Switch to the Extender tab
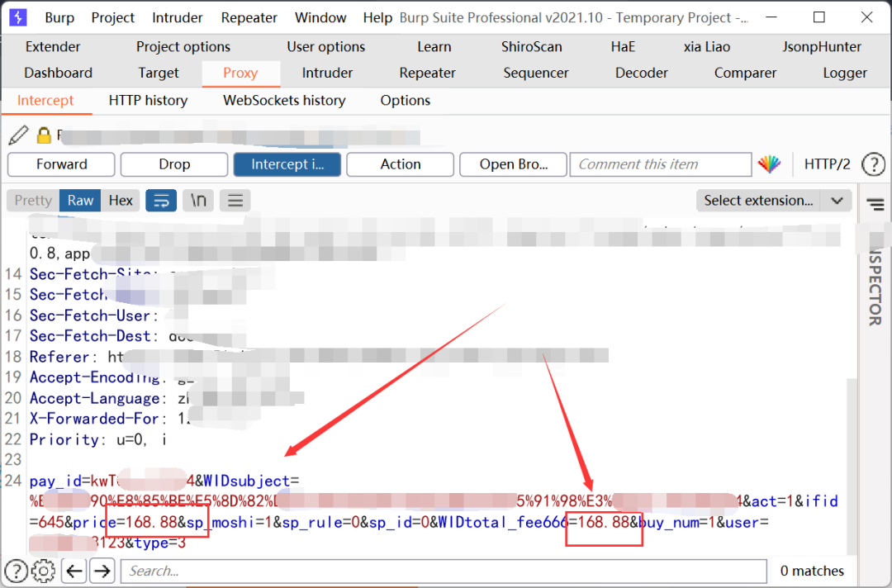 tap(53, 46)
